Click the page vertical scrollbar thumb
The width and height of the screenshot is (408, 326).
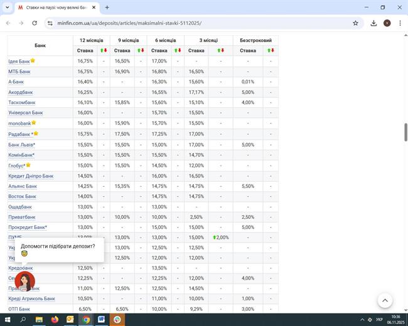[405, 132]
